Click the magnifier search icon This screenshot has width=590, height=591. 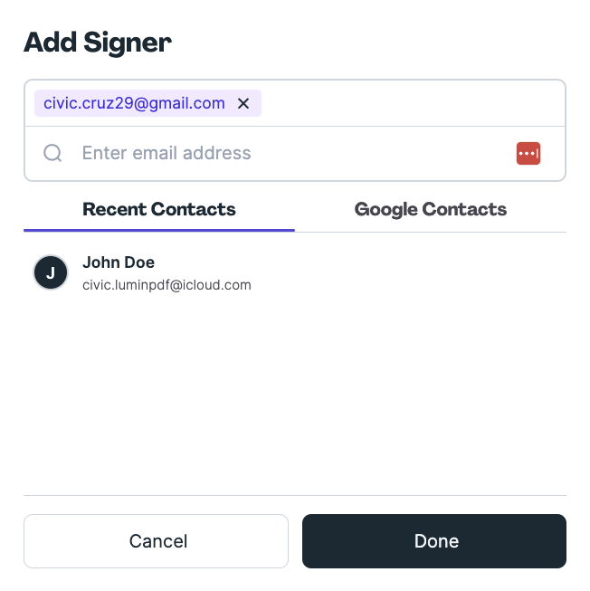coord(52,153)
